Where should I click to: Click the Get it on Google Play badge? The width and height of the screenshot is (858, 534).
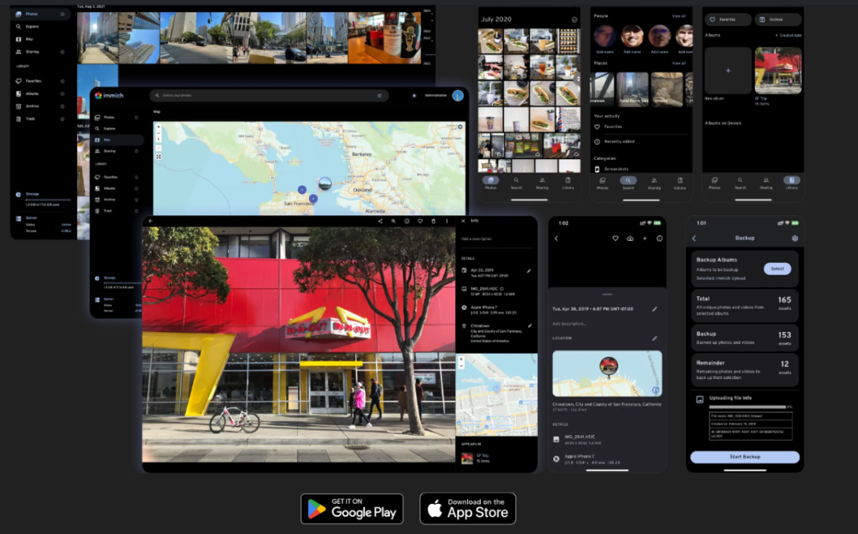(x=352, y=509)
